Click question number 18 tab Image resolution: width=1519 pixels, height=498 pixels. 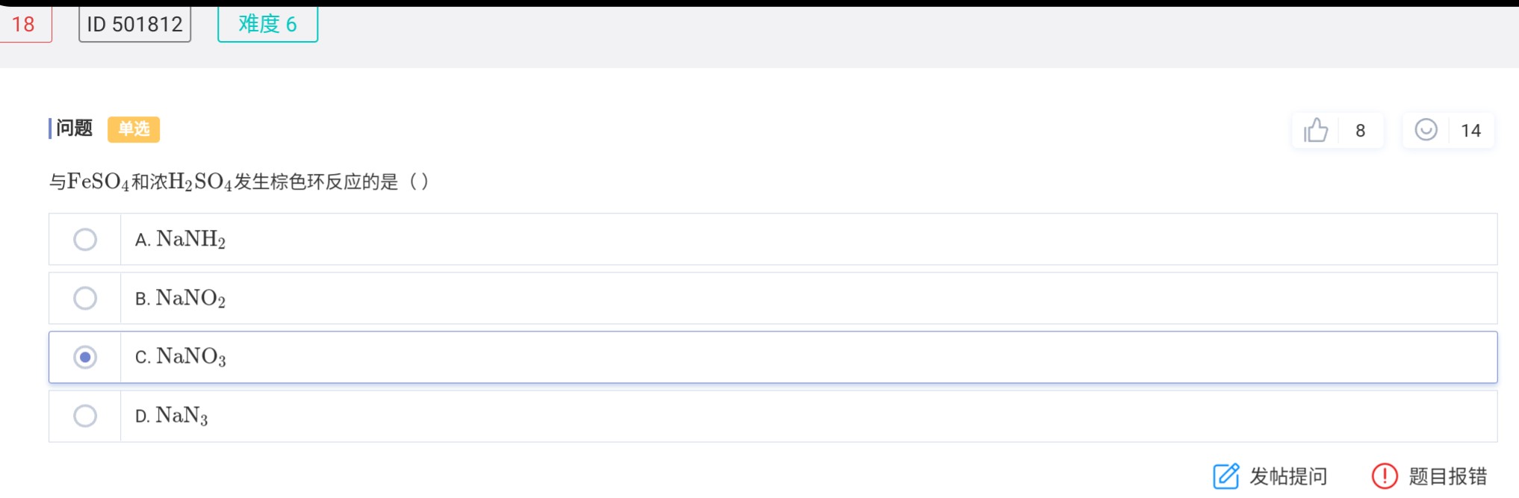tap(24, 24)
